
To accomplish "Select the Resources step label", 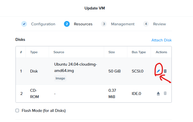I will (83, 24).
